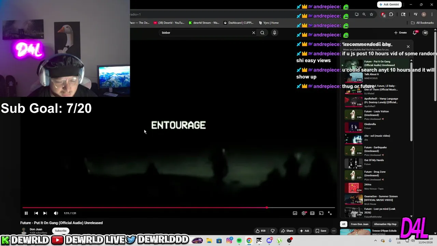Switch to theater mode icon
Screen dimensions: 437x246
pos(312,213)
